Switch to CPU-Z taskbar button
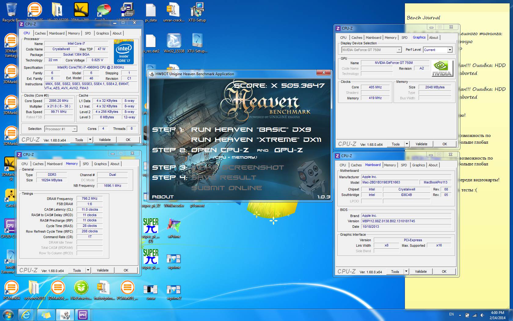 pyautogui.click(x=83, y=315)
